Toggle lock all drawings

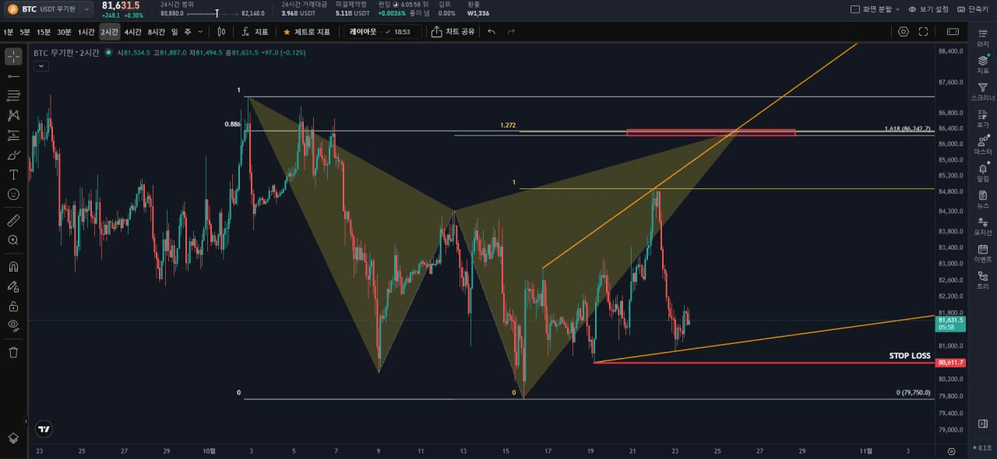click(x=13, y=306)
